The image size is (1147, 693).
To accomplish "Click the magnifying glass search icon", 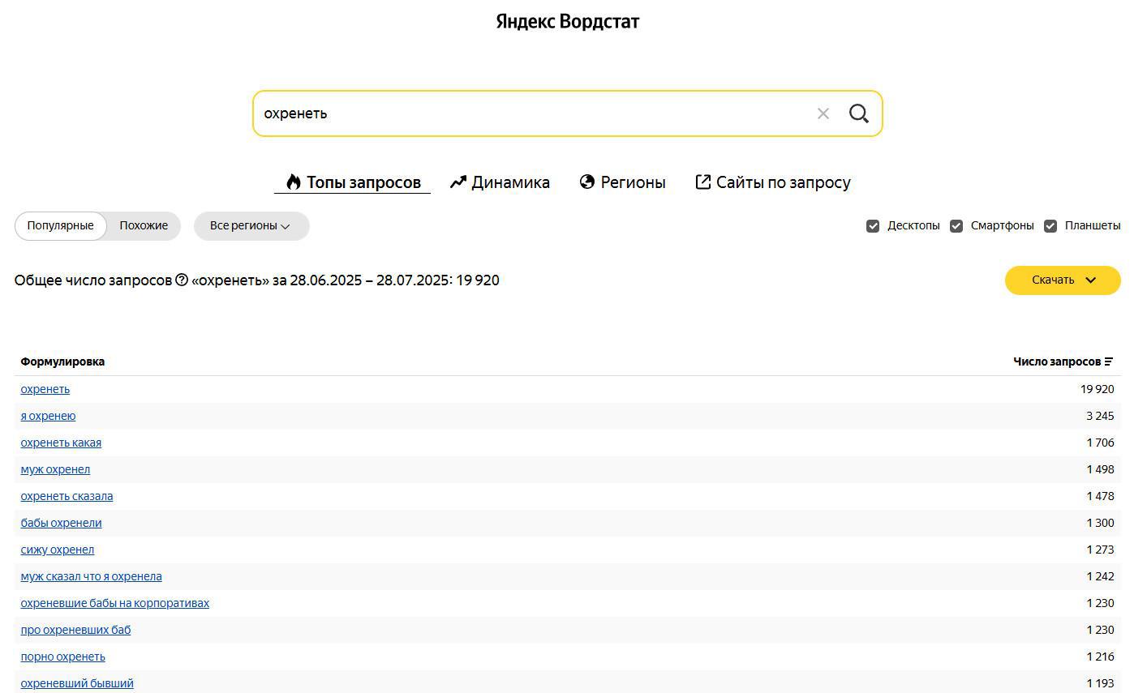I will (x=858, y=113).
